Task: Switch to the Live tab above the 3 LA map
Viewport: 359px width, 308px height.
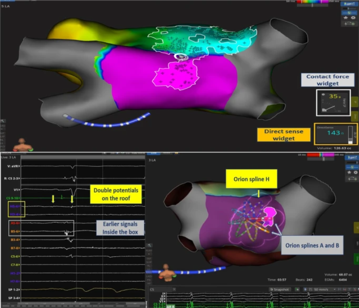Action: pyautogui.click(x=153, y=153)
